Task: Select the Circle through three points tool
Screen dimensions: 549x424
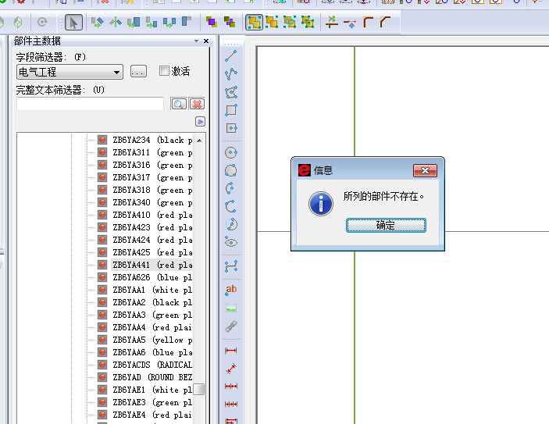Action: 230,171
